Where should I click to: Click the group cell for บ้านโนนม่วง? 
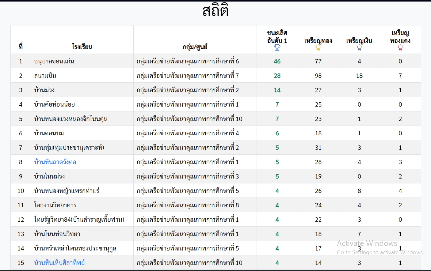195,176
